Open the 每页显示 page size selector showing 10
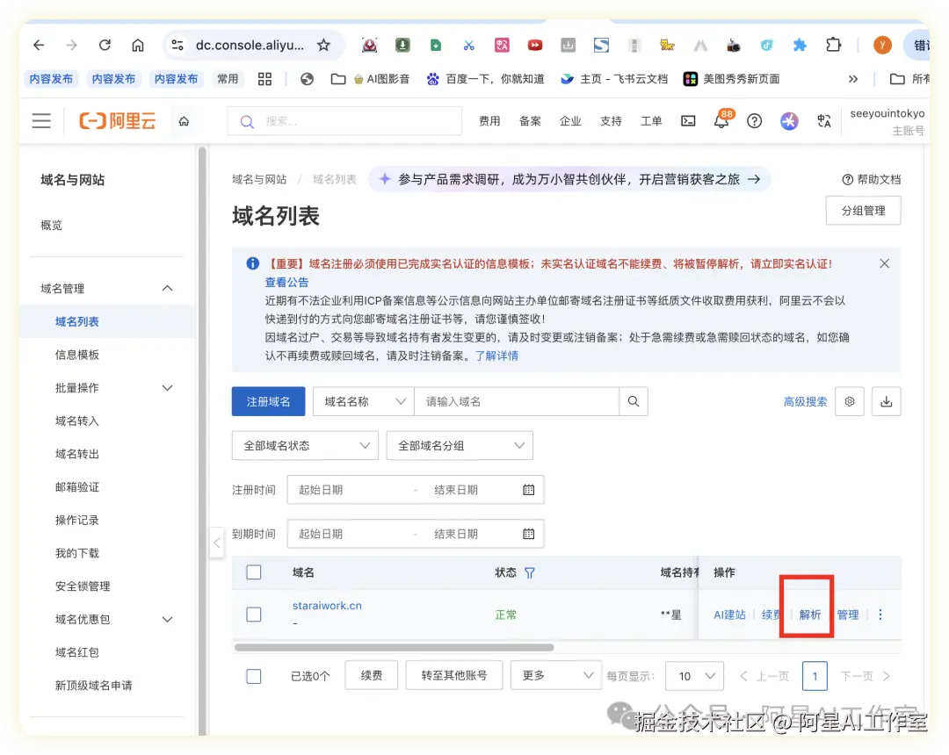This screenshot has width=949, height=755. point(694,676)
